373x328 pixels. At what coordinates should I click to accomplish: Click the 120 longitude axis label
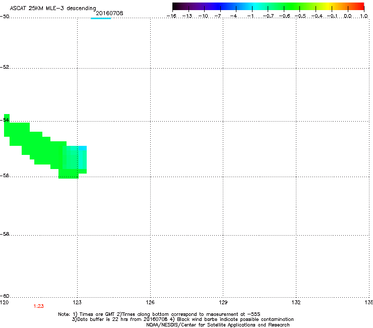[x=4, y=302]
